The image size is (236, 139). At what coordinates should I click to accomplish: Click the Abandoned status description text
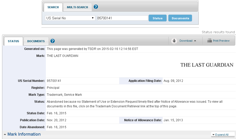pyautogui.click(x=134, y=104)
